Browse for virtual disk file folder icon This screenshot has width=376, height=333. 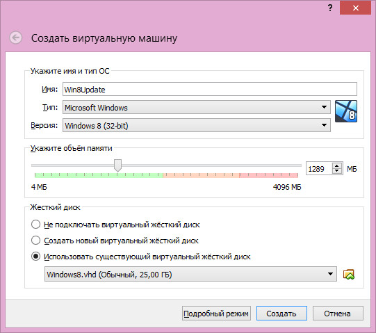[x=349, y=274]
